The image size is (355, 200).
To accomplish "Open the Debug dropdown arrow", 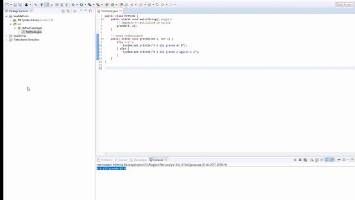I will (77, 4).
